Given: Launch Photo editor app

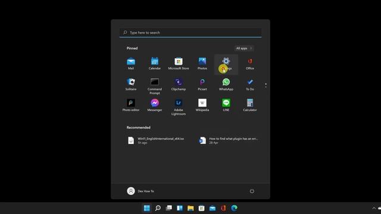Looking at the screenshot, I should [x=131, y=105].
